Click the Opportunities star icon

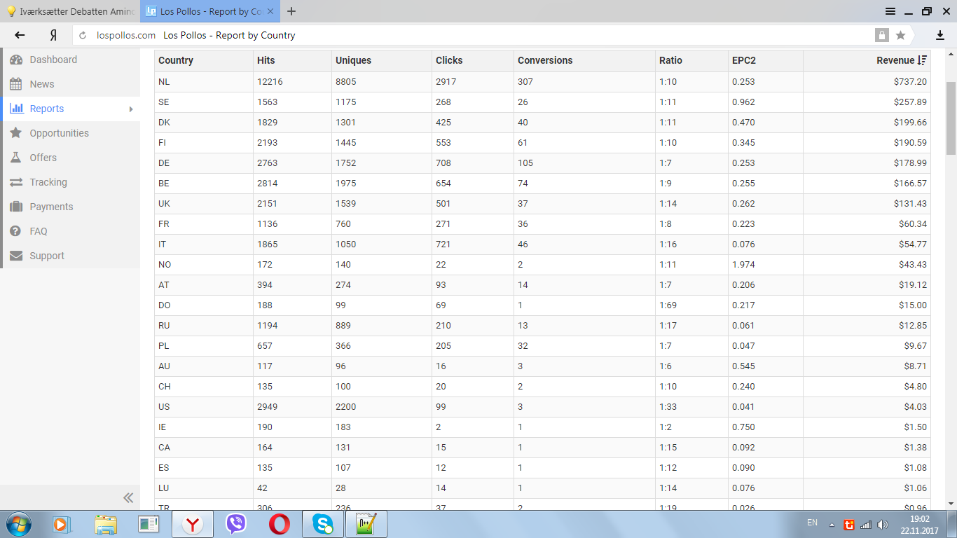16,133
